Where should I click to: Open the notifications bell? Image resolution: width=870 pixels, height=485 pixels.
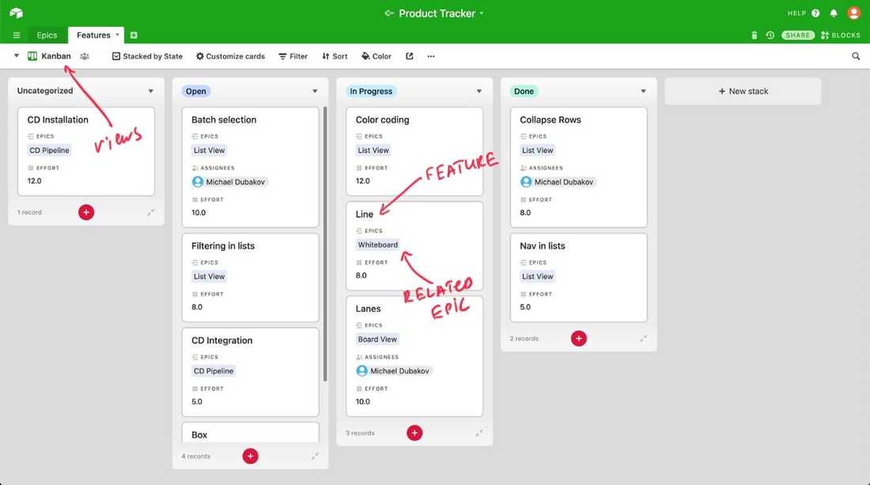(x=833, y=13)
